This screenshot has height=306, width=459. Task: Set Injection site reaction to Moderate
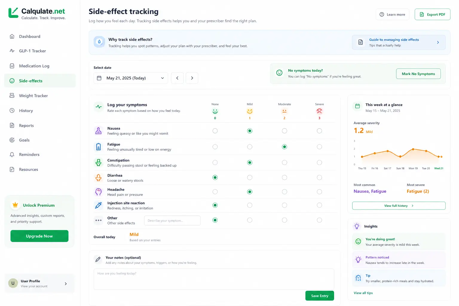click(284, 205)
